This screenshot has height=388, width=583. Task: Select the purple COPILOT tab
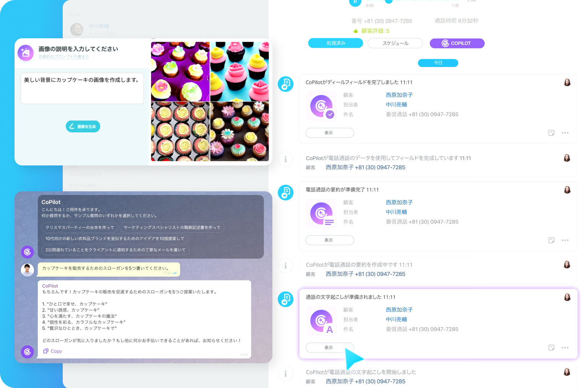tap(457, 43)
